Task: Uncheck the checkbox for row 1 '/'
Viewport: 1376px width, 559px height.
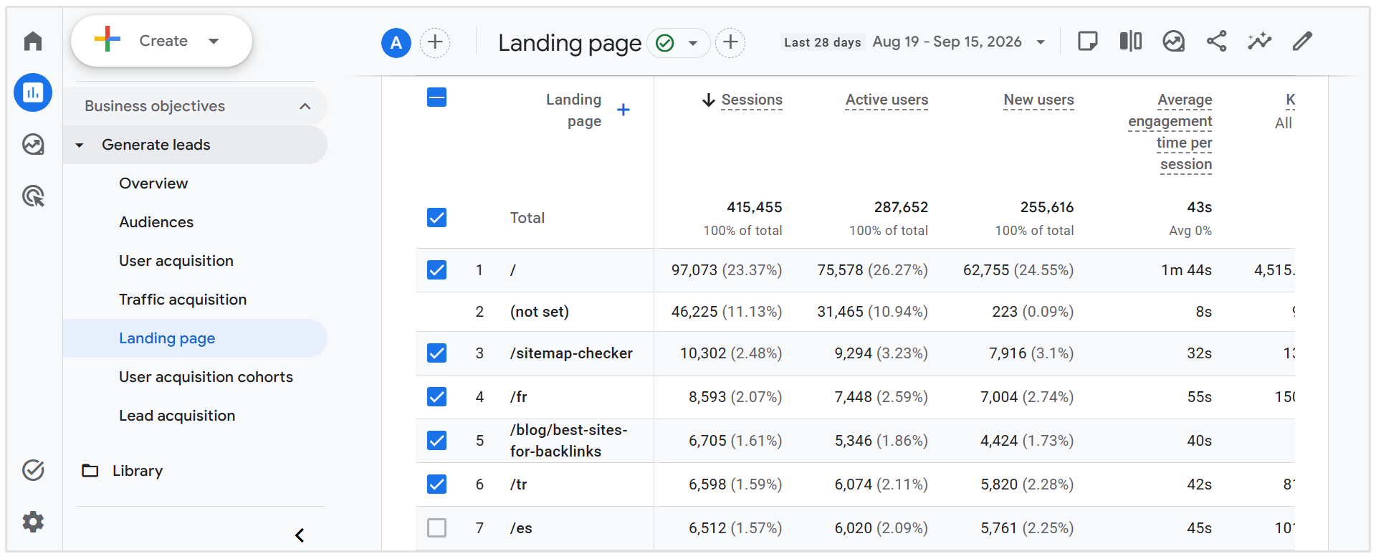Action: pos(436,270)
